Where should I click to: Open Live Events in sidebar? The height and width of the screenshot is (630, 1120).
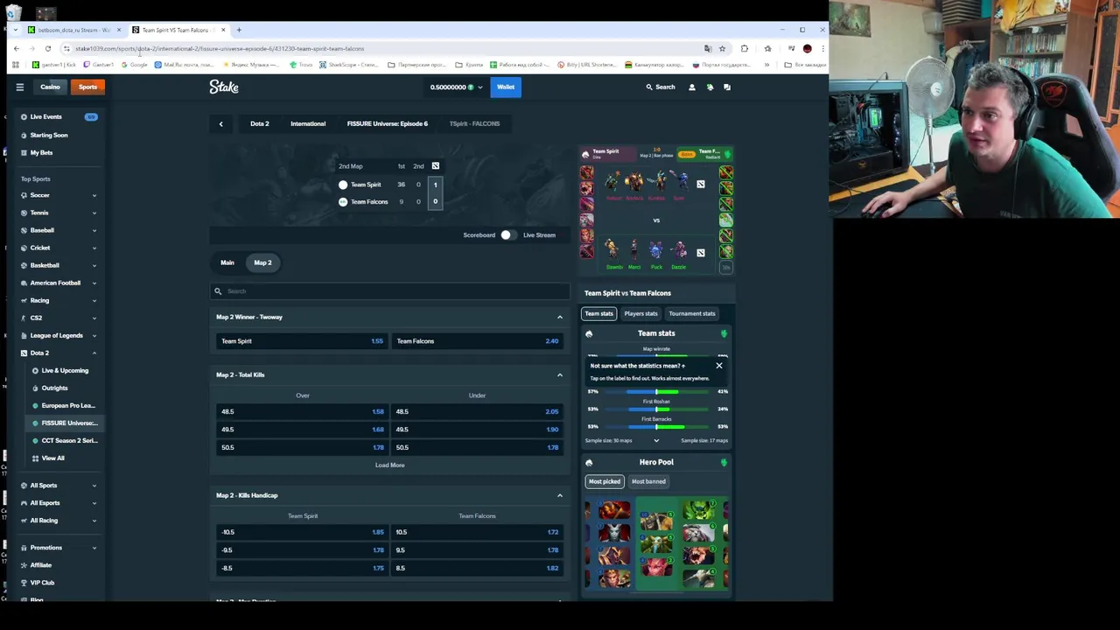45,116
